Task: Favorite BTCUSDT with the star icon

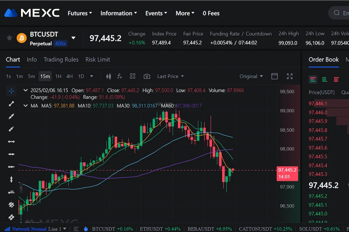Action: tap(9, 38)
